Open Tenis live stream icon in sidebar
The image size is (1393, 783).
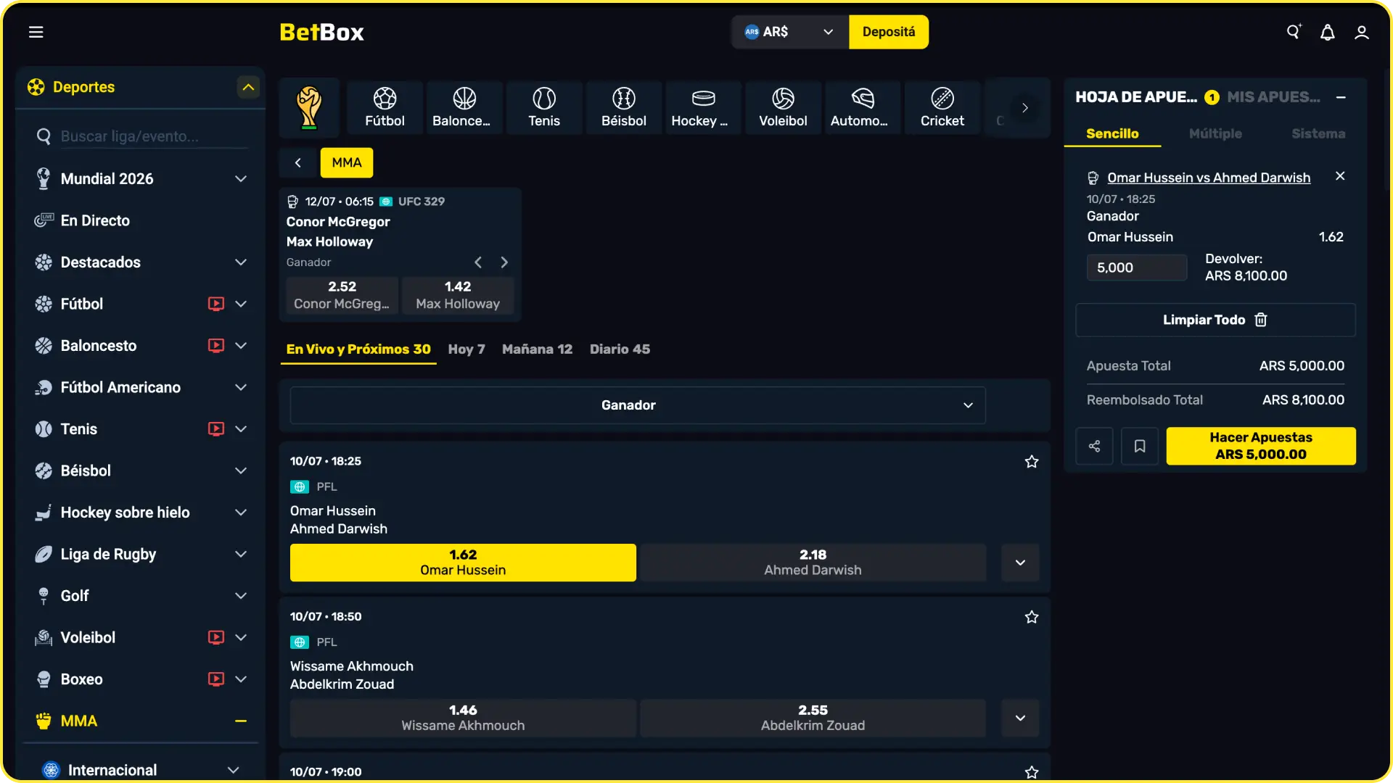[216, 428]
